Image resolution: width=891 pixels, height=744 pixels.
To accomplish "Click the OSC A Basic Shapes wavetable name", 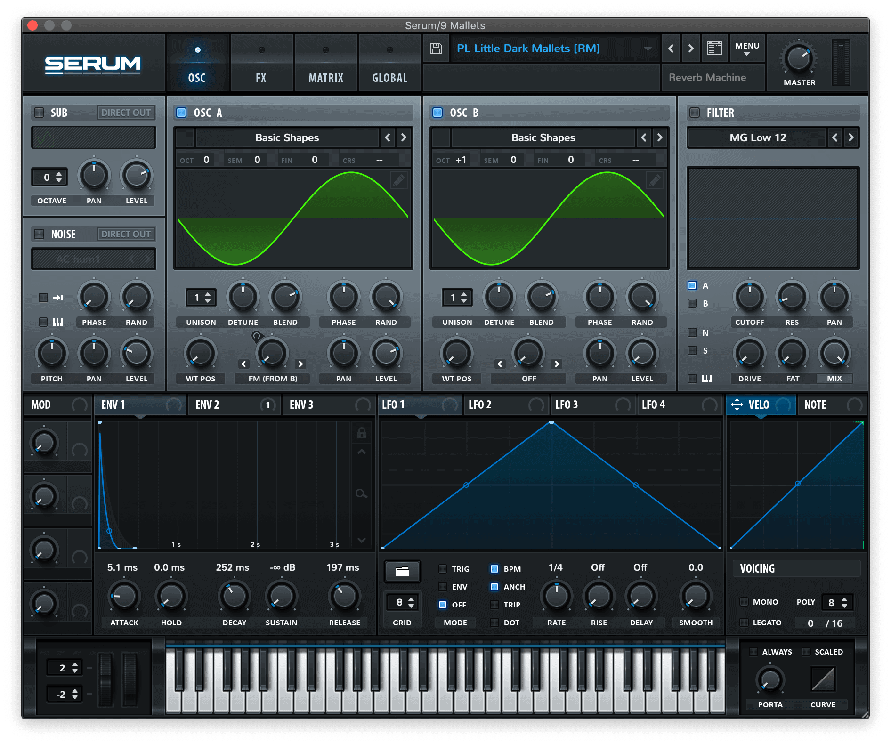I will coord(287,137).
